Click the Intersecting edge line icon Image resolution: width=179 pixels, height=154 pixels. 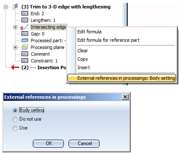tap(25, 27)
